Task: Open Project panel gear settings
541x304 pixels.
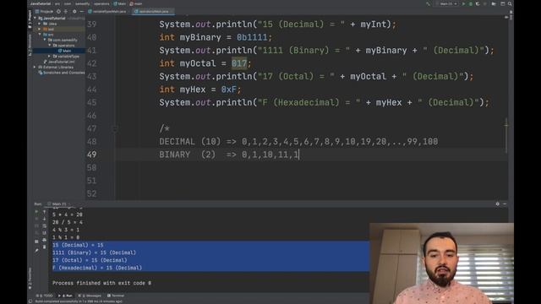Action: [x=74, y=11]
